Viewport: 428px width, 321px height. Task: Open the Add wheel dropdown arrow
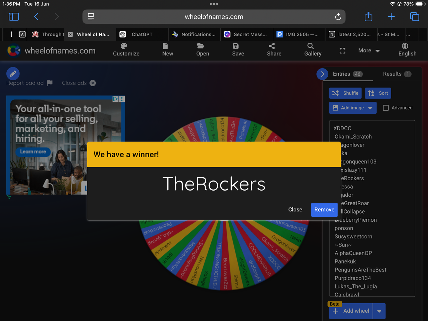point(379,311)
